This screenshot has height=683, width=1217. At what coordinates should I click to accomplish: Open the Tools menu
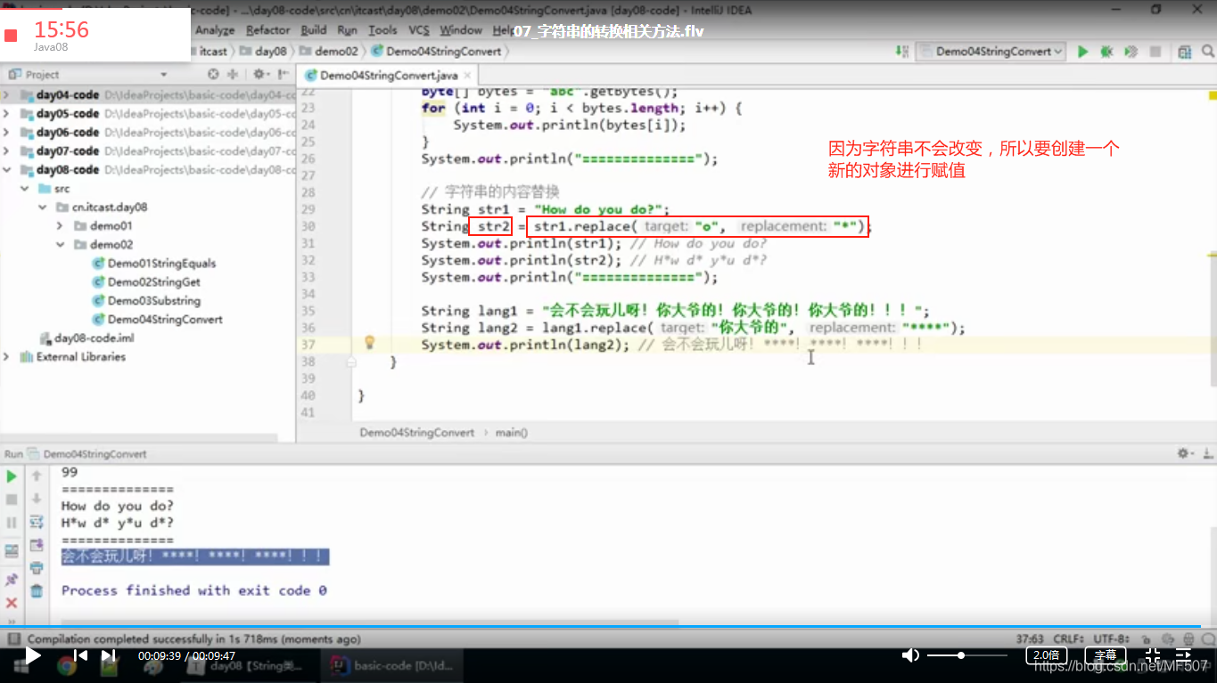[x=382, y=29]
